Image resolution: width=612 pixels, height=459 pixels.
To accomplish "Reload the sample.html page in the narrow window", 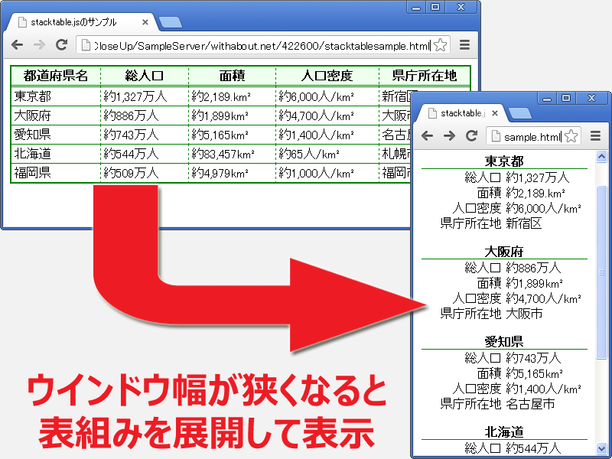I will 471,135.
